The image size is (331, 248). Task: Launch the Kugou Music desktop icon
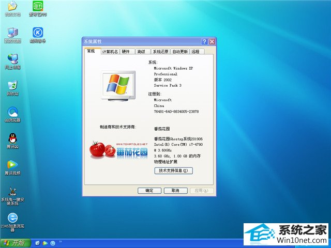coord(38,35)
